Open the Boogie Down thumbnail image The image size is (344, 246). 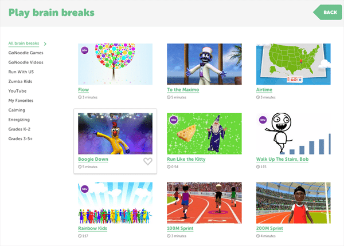click(x=115, y=133)
